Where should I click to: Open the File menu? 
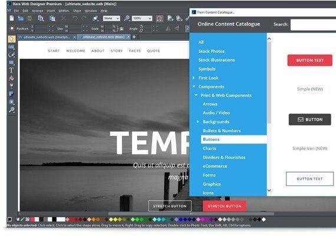point(17,11)
